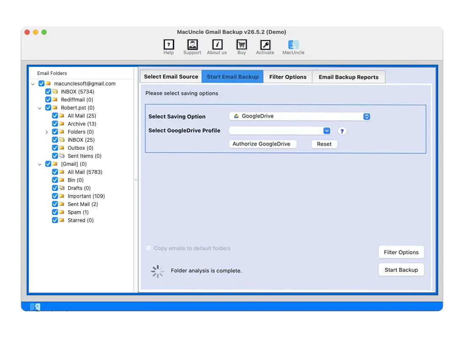Screen dimensions: 464x338
Task: Click the 'Please select saving options' text
Action: coord(182,93)
